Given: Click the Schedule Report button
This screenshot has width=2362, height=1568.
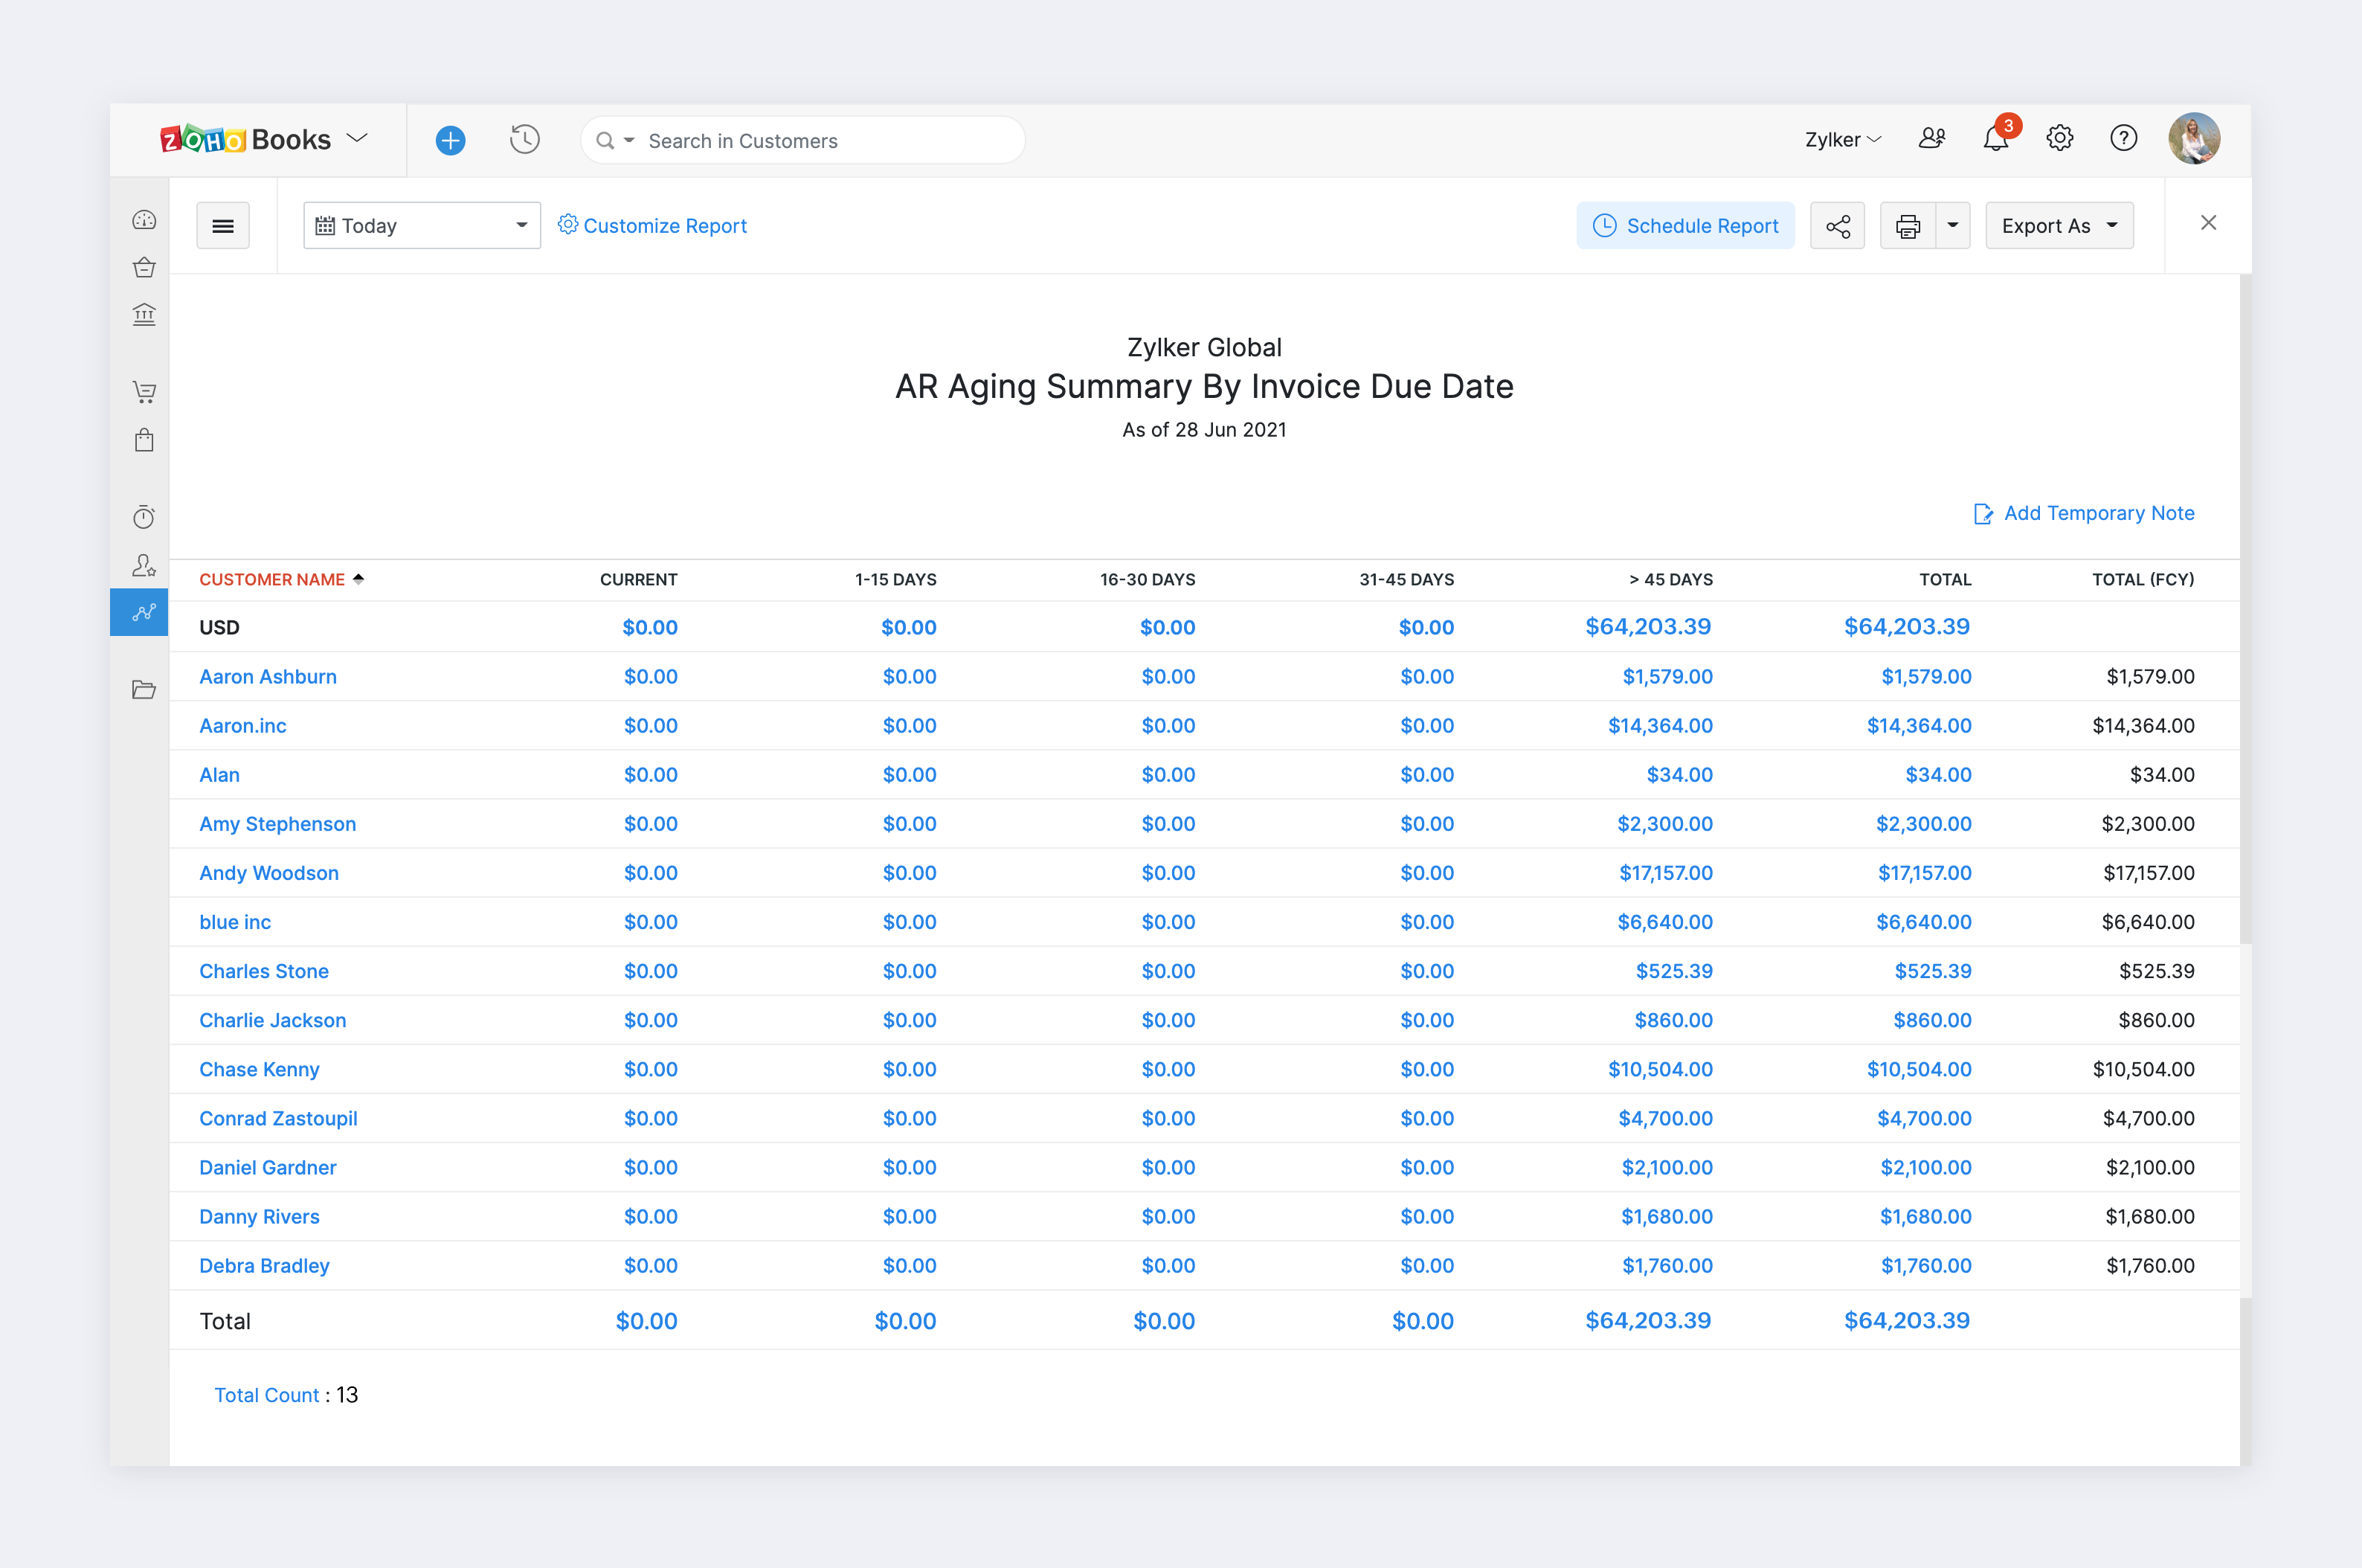Looking at the screenshot, I should click(x=1685, y=226).
